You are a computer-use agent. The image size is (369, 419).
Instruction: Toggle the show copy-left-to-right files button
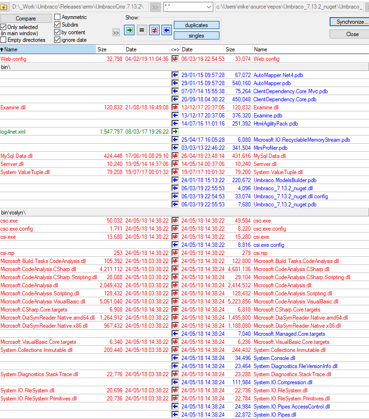click(x=130, y=30)
